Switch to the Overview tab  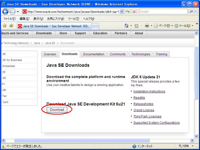click(x=50, y=54)
